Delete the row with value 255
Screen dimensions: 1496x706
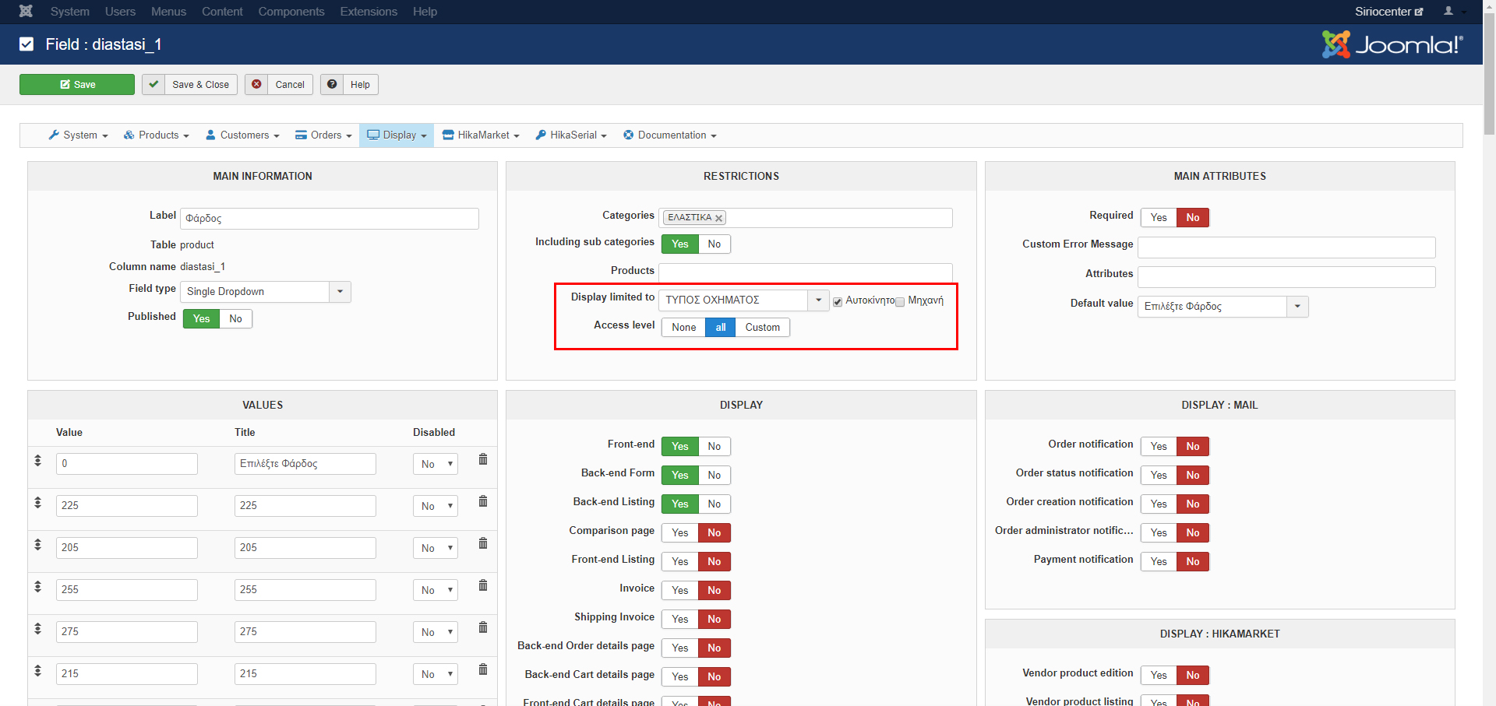pos(483,585)
